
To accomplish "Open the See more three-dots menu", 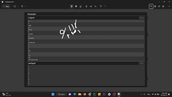I will 169,6.
